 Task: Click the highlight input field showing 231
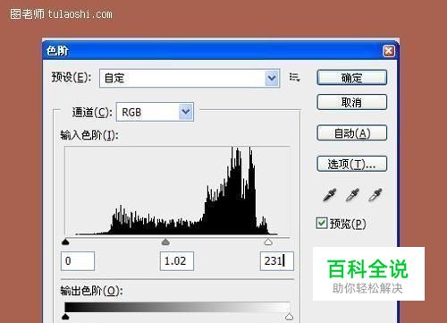pos(277,261)
